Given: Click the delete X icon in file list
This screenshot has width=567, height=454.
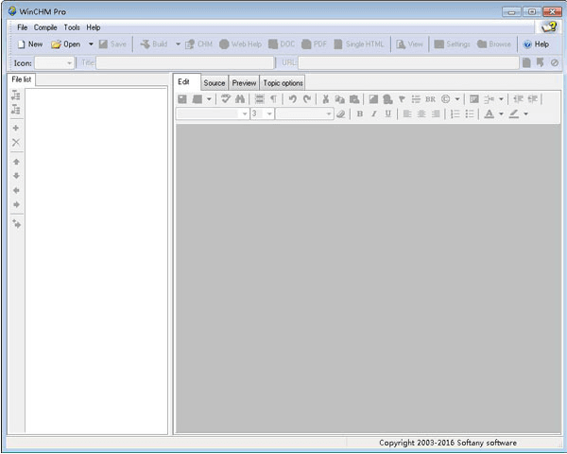Looking at the screenshot, I should click(16, 142).
